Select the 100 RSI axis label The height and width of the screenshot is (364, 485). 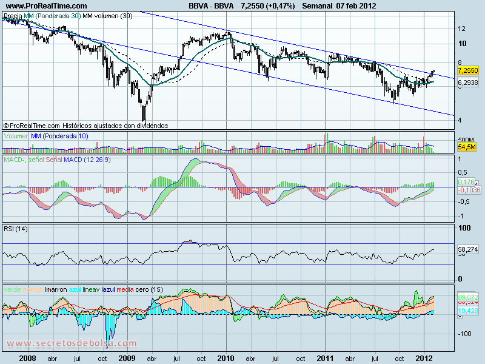point(464,228)
